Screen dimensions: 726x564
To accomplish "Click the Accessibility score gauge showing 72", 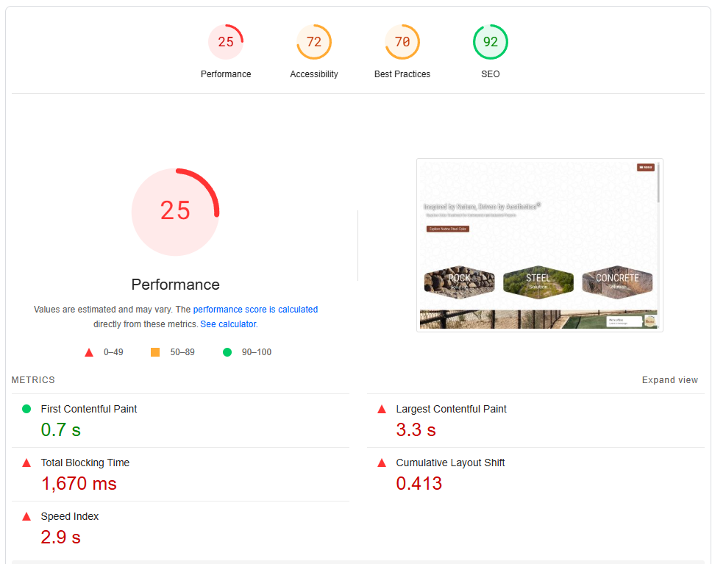I will pyautogui.click(x=314, y=42).
